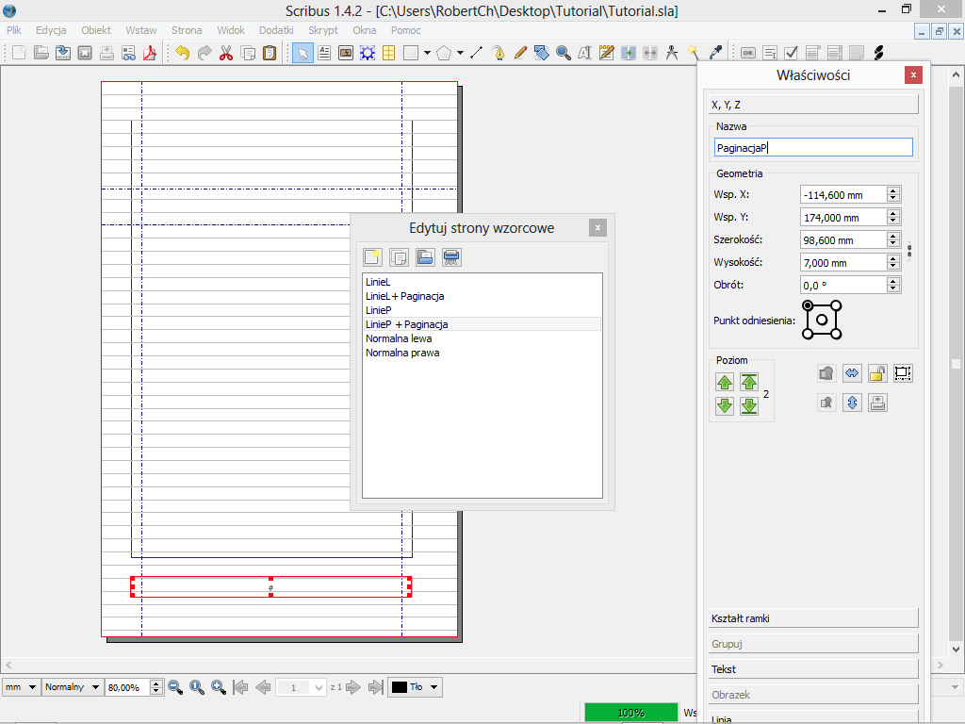Toggle the object lock padlock
The width and height of the screenshot is (965, 724).
coord(877,373)
